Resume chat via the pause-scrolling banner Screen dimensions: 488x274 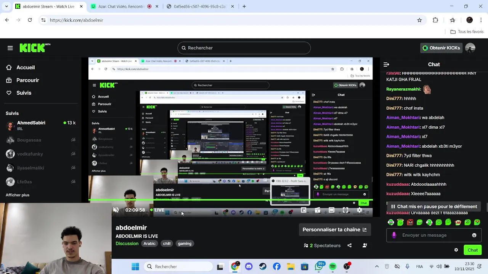tap(433, 207)
